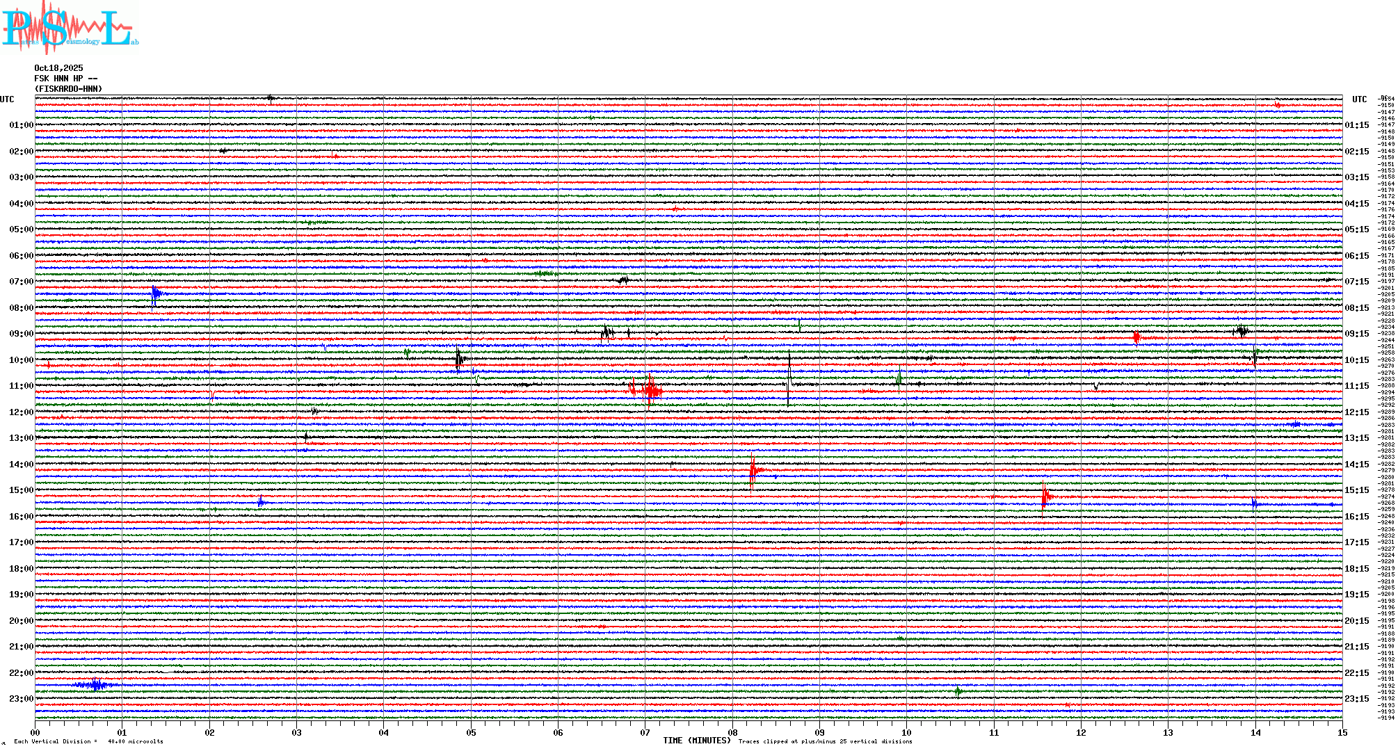Click the Traces clipped footnote text

point(825,741)
